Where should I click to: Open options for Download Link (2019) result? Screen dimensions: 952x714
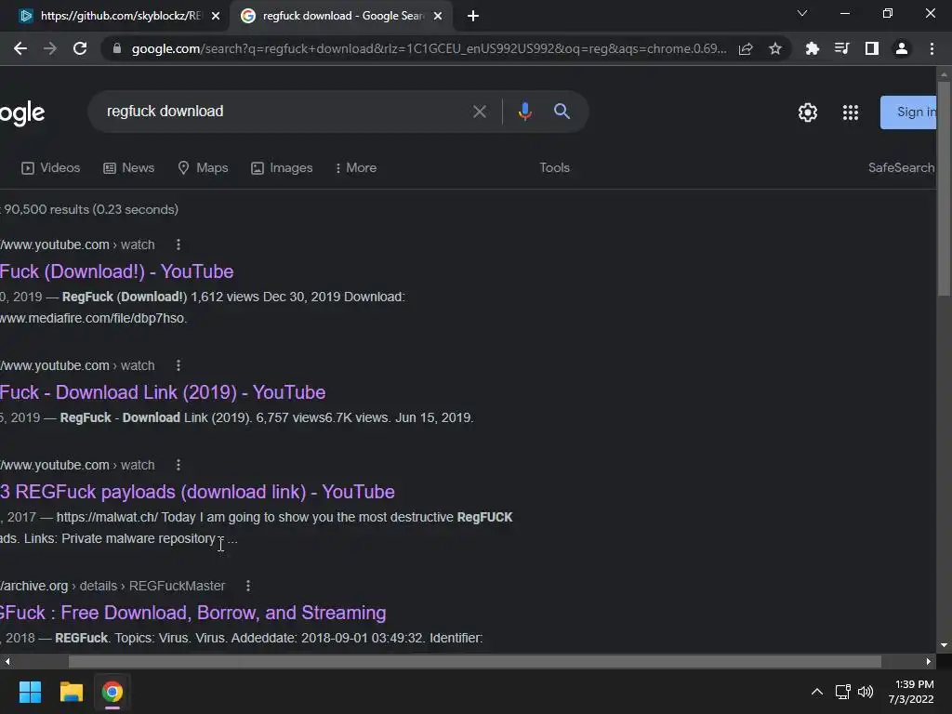(178, 365)
